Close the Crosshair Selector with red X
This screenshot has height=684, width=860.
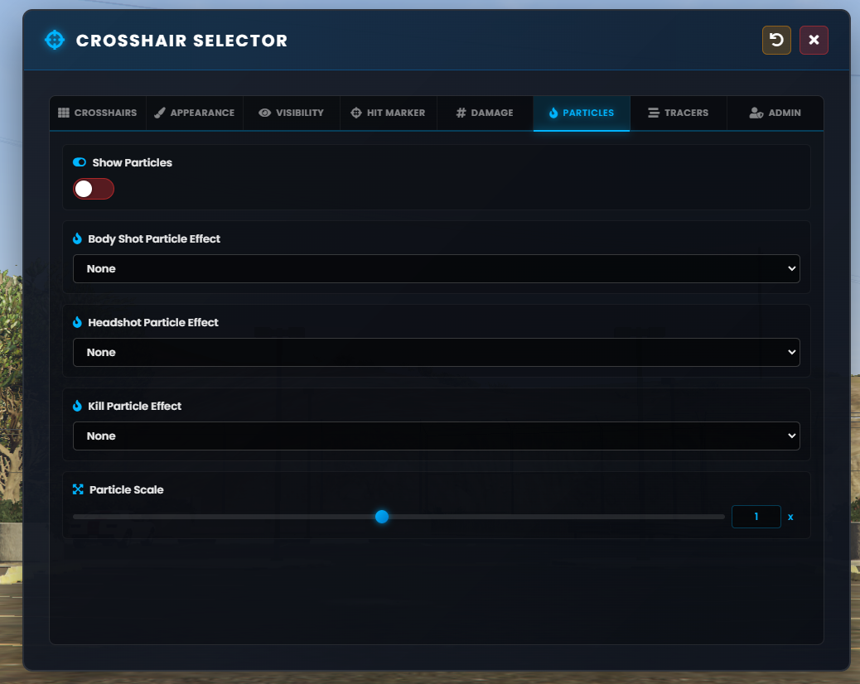tap(814, 40)
